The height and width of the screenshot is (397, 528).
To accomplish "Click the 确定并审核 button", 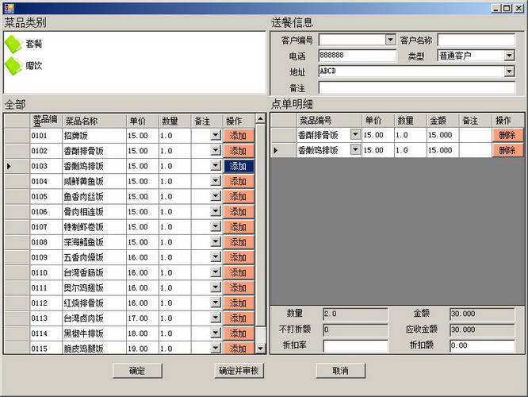I will pos(239,371).
